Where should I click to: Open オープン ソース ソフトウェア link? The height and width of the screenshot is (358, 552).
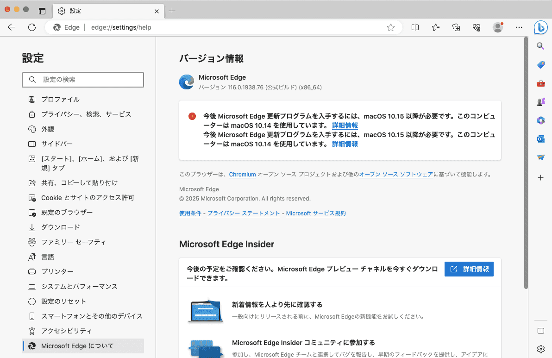click(x=396, y=174)
